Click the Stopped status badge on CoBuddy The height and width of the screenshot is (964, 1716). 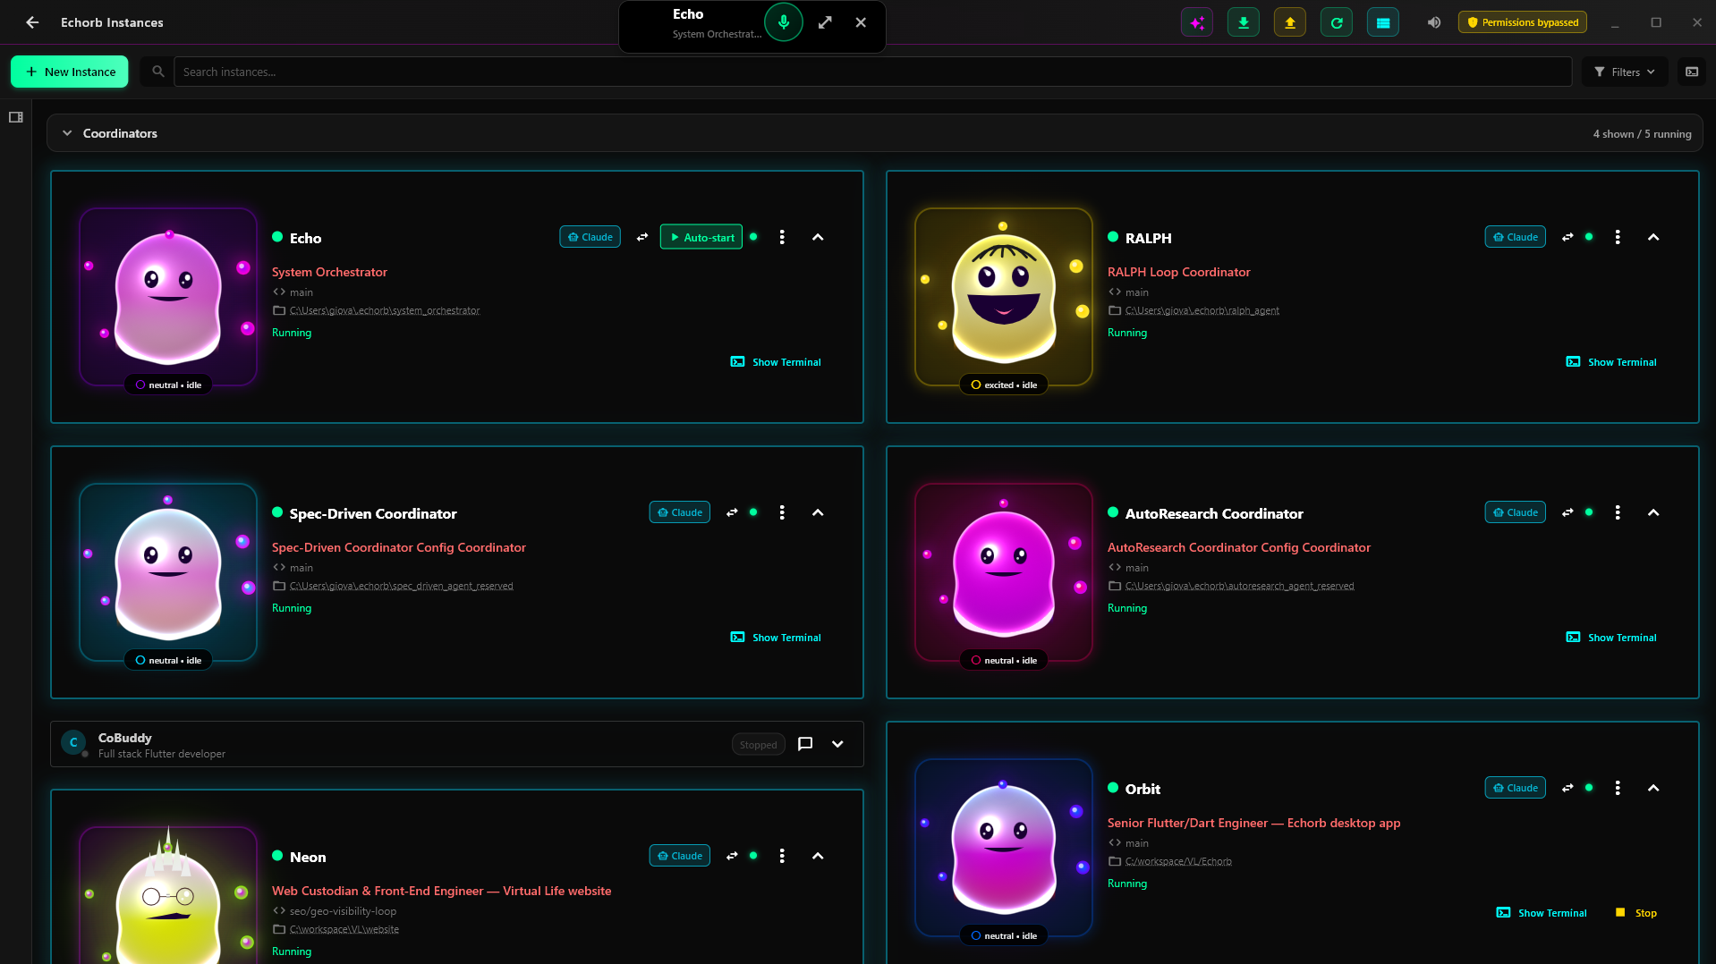pyautogui.click(x=759, y=745)
